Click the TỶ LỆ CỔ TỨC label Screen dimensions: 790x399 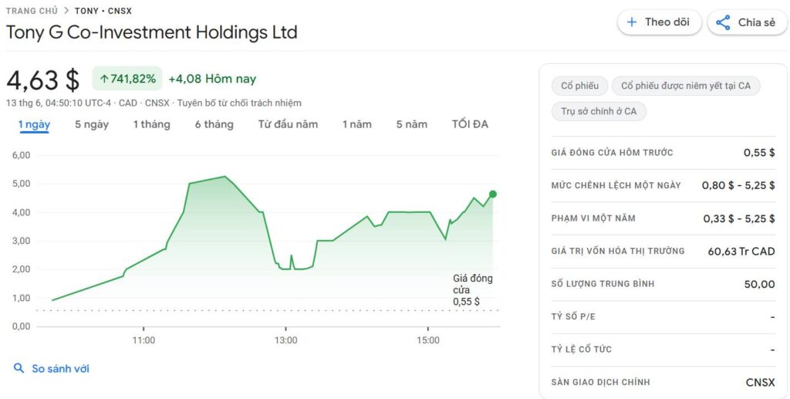tap(582, 349)
